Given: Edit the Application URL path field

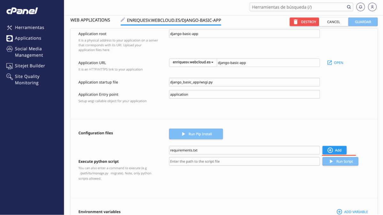Looking at the screenshot, I should [268, 63].
